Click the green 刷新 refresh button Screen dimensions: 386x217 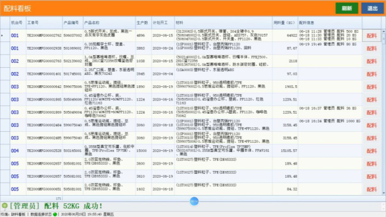pyautogui.click(x=347, y=8)
